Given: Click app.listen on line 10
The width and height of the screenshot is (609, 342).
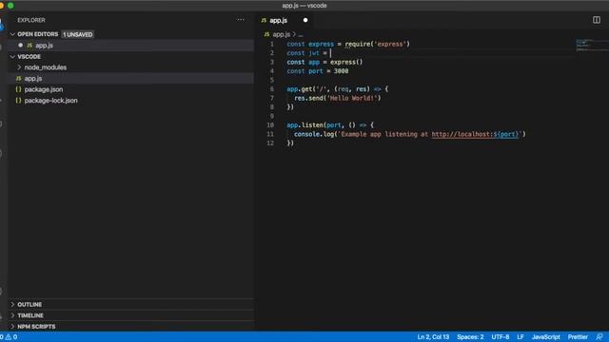Looking at the screenshot, I should tap(304, 125).
